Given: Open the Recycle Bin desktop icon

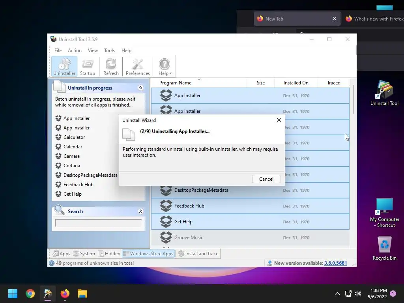Looking at the screenshot, I should tap(384, 248).
